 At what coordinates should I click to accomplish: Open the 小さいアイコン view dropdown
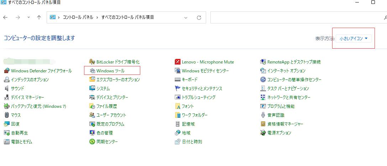pos(354,38)
